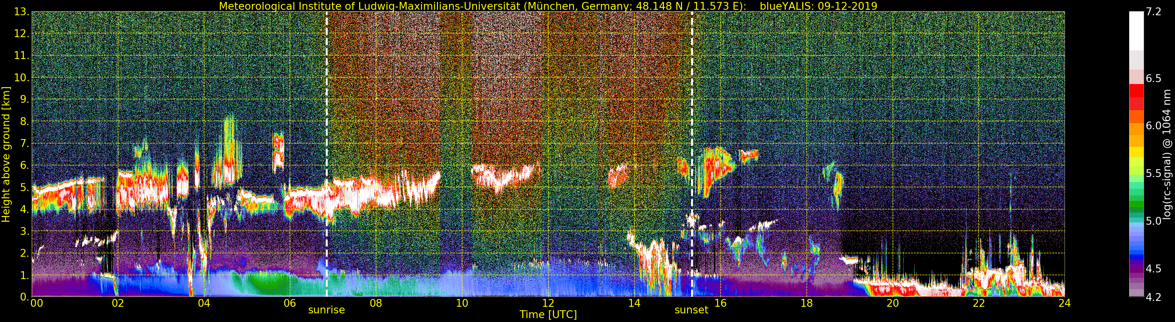Click the height axis tick '13.'
The width and height of the screenshot is (1175, 322).
point(22,12)
